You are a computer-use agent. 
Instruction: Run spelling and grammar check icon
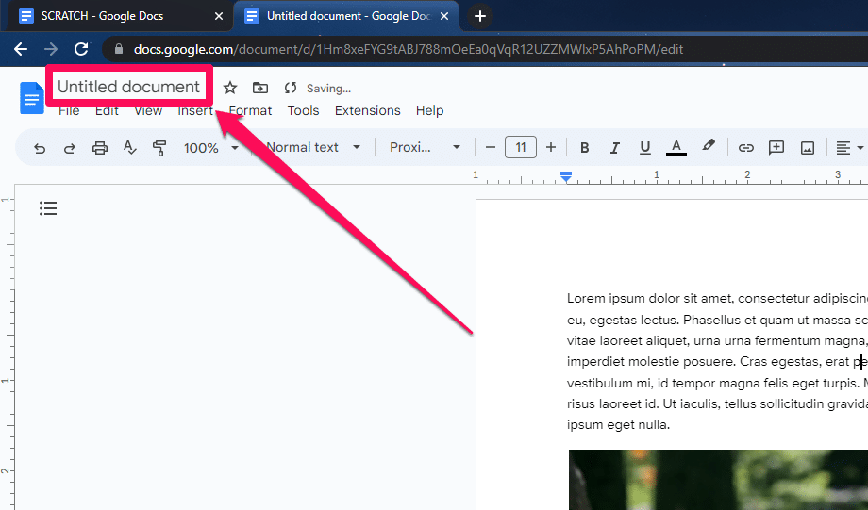tap(129, 148)
